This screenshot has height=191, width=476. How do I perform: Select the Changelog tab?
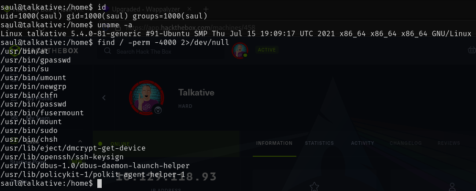click(x=406, y=143)
